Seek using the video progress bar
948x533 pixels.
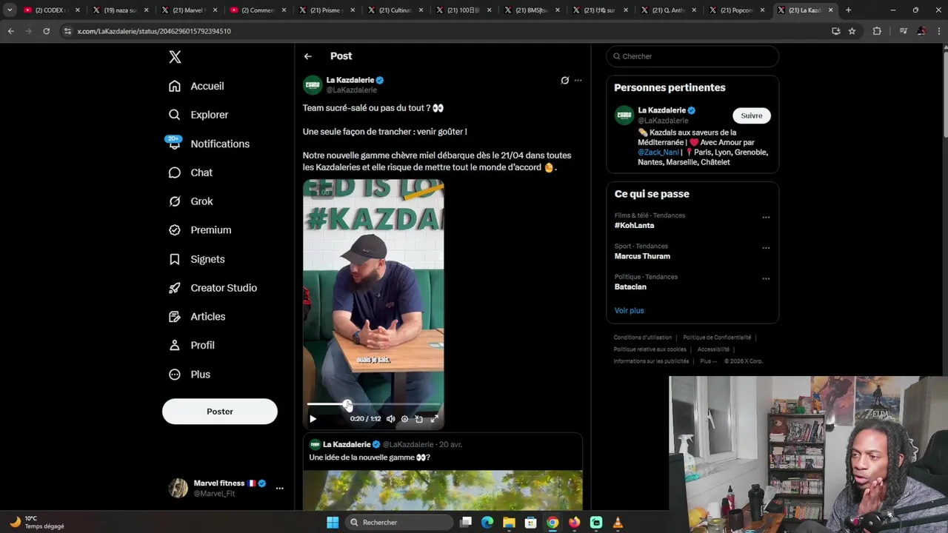pyautogui.click(x=374, y=404)
